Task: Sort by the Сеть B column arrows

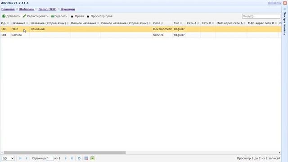Action: pyautogui.click(x=213, y=23)
